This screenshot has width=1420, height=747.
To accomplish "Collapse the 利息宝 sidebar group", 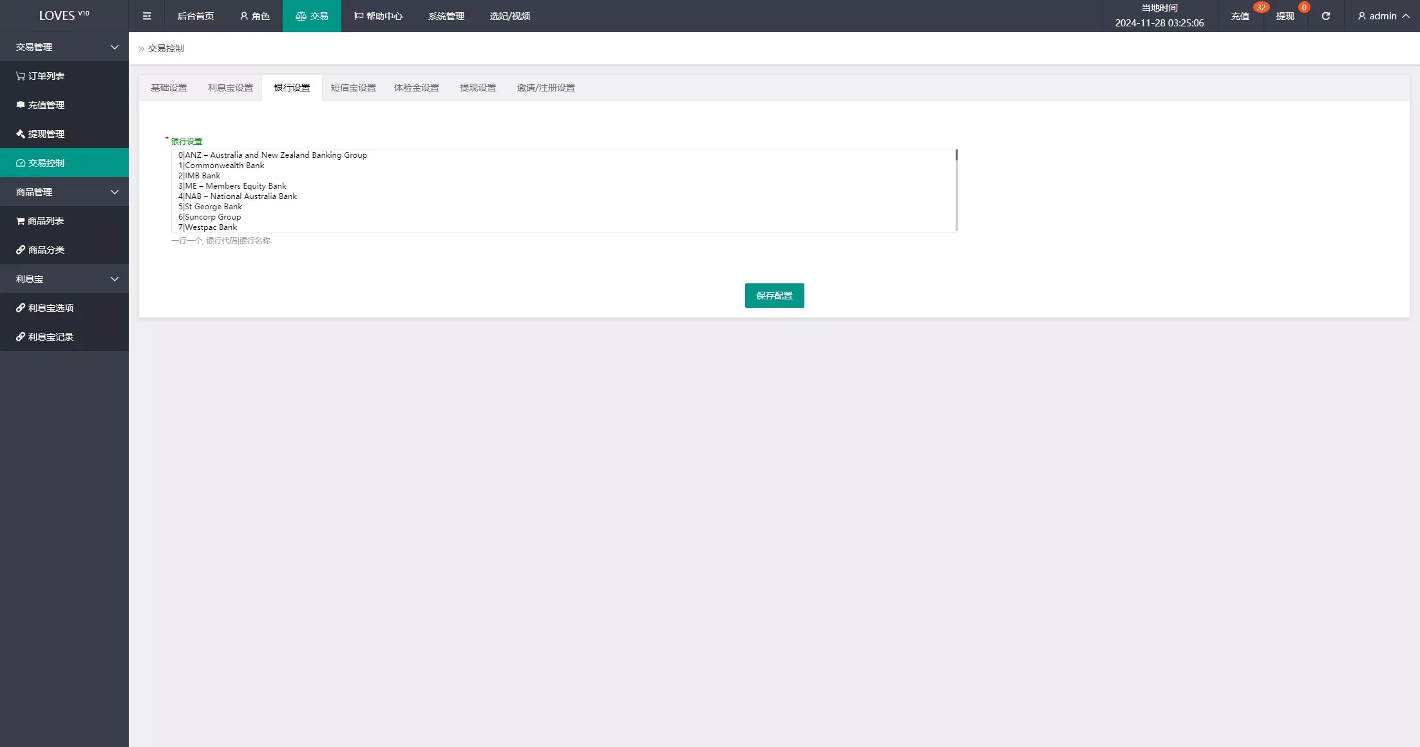I will [64, 279].
